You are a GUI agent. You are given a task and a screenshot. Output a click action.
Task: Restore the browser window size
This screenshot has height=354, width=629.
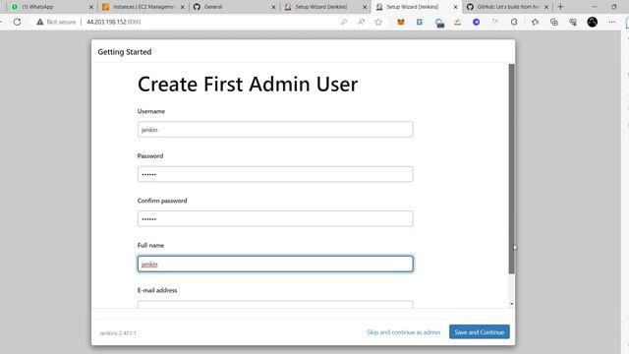(613, 7)
